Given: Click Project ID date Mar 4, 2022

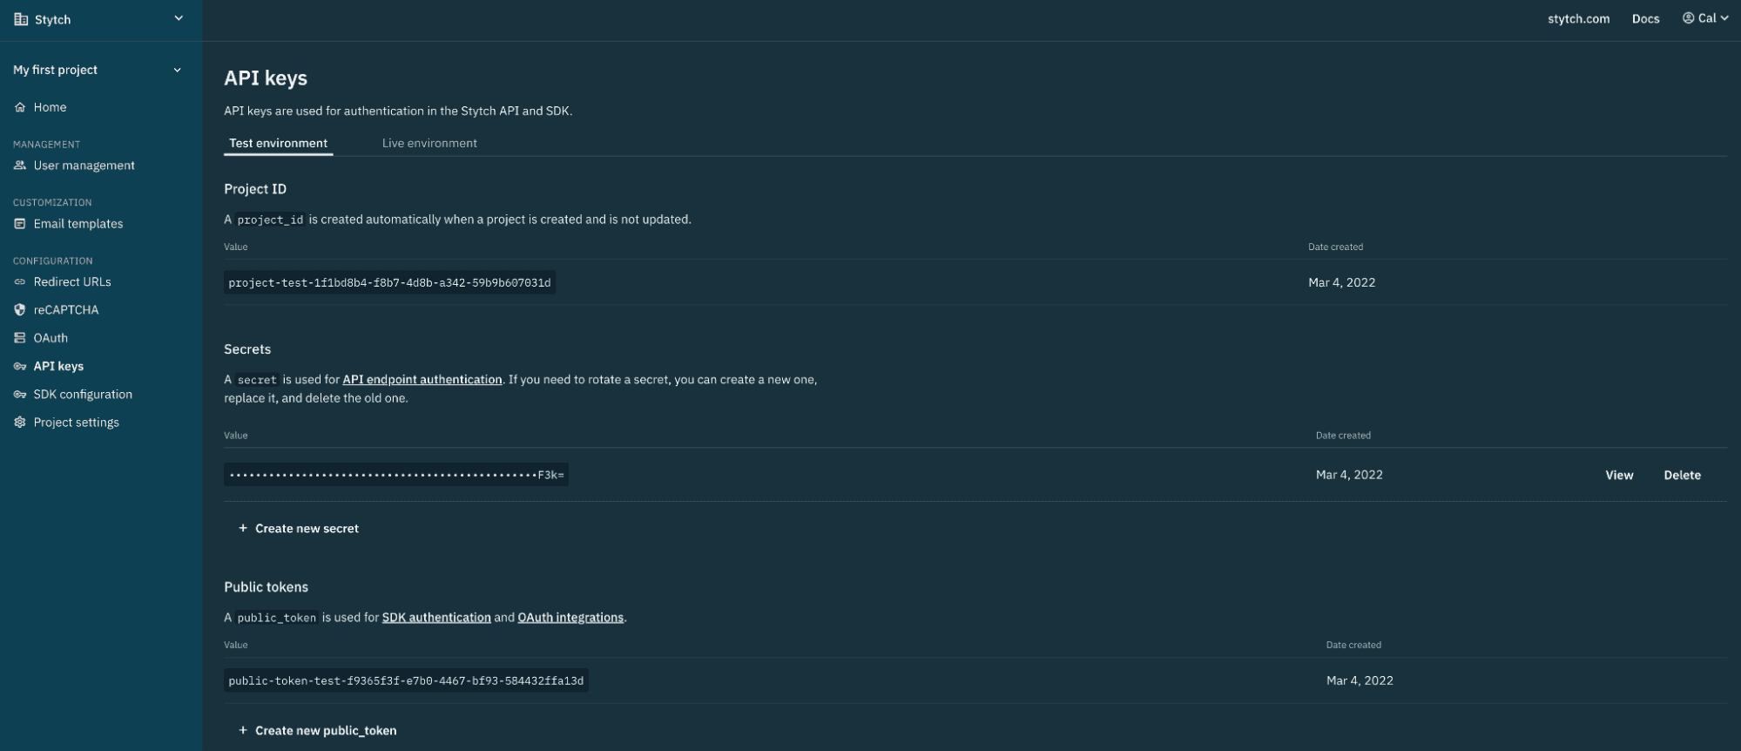Looking at the screenshot, I should click(1341, 282).
